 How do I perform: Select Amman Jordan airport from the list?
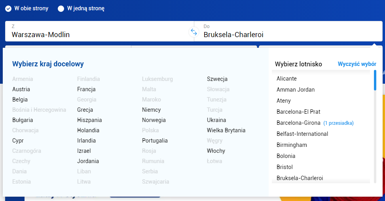coord(296,90)
